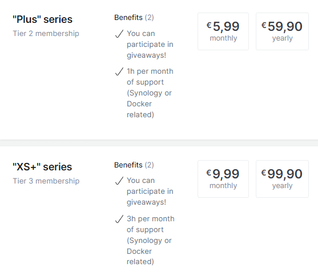Expand the XS+ series Benefits (2) header
This screenshot has width=318, height=275.
(134, 165)
